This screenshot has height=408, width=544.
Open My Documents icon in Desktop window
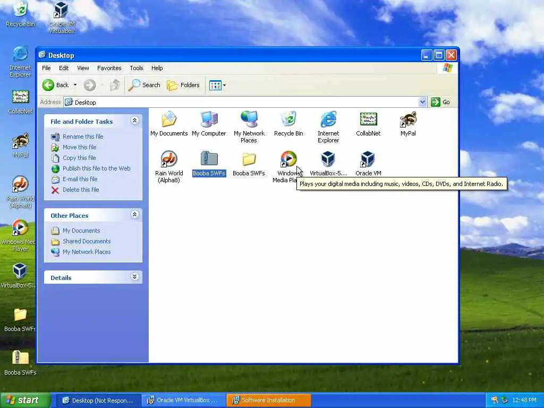pyautogui.click(x=169, y=124)
